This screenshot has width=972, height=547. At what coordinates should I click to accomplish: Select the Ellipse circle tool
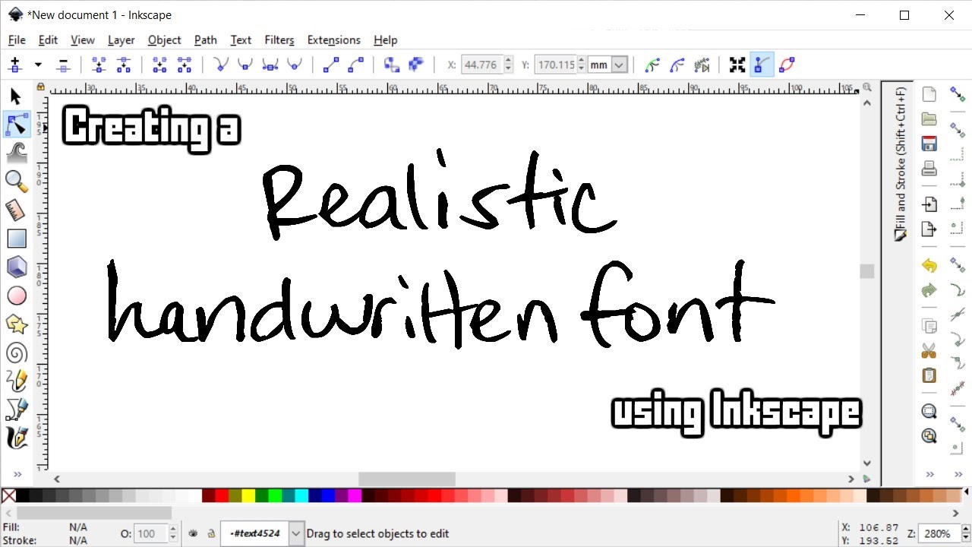pyautogui.click(x=16, y=296)
